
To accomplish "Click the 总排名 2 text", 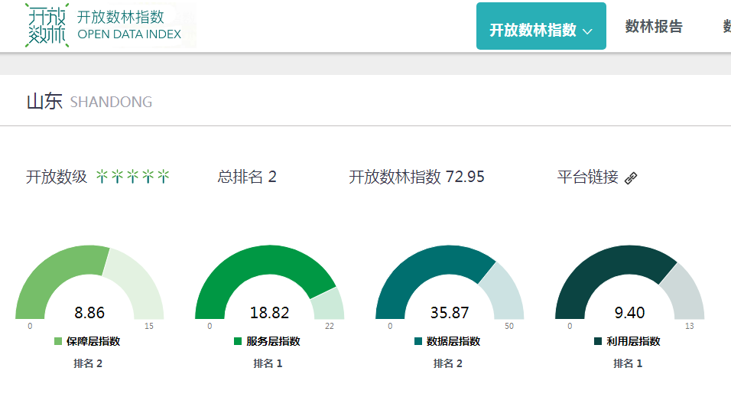I will (x=247, y=177).
